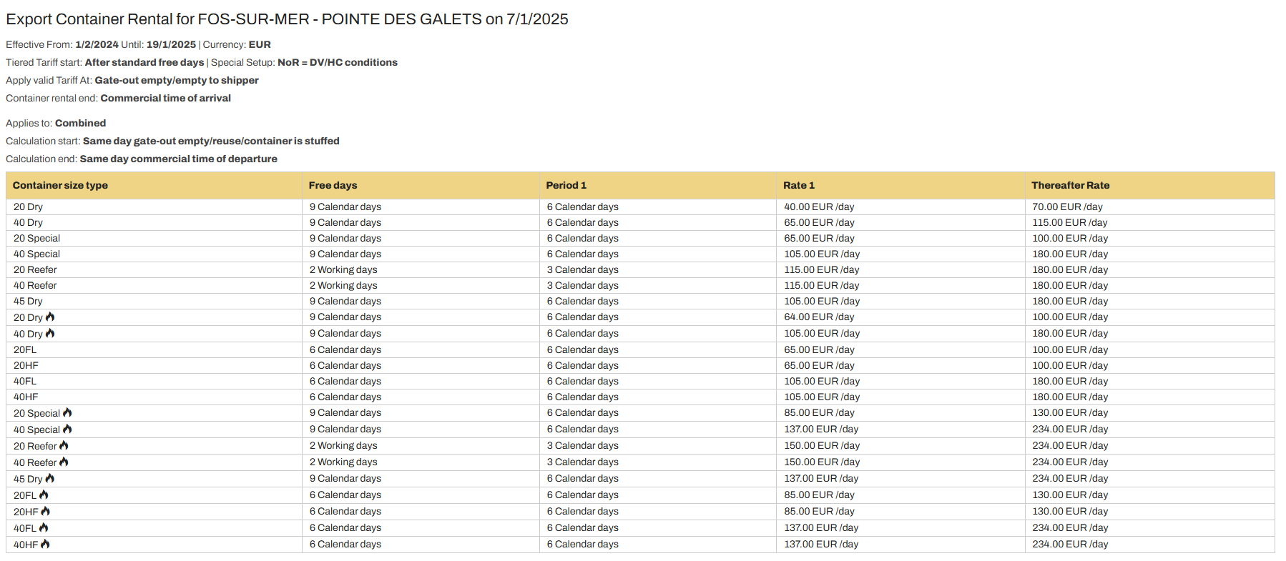Click the flame icon next to 40HF
Viewport: 1286px width, 561px height.
tap(46, 544)
